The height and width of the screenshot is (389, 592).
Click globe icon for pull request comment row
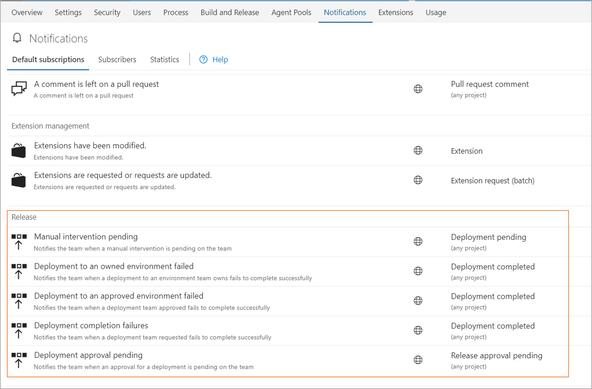418,89
